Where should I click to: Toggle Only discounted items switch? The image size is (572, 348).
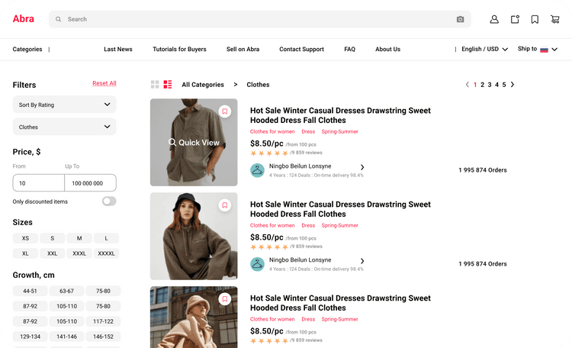[109, 201]
